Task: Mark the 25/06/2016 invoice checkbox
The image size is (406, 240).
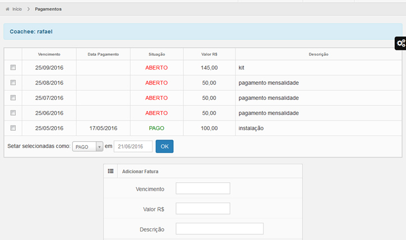Action: [x=13, y=113]
